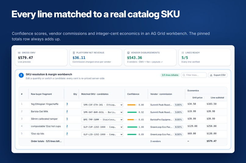Open SKU dropdown for SPR-OAT-BAR-6X1L

point(102,112)
